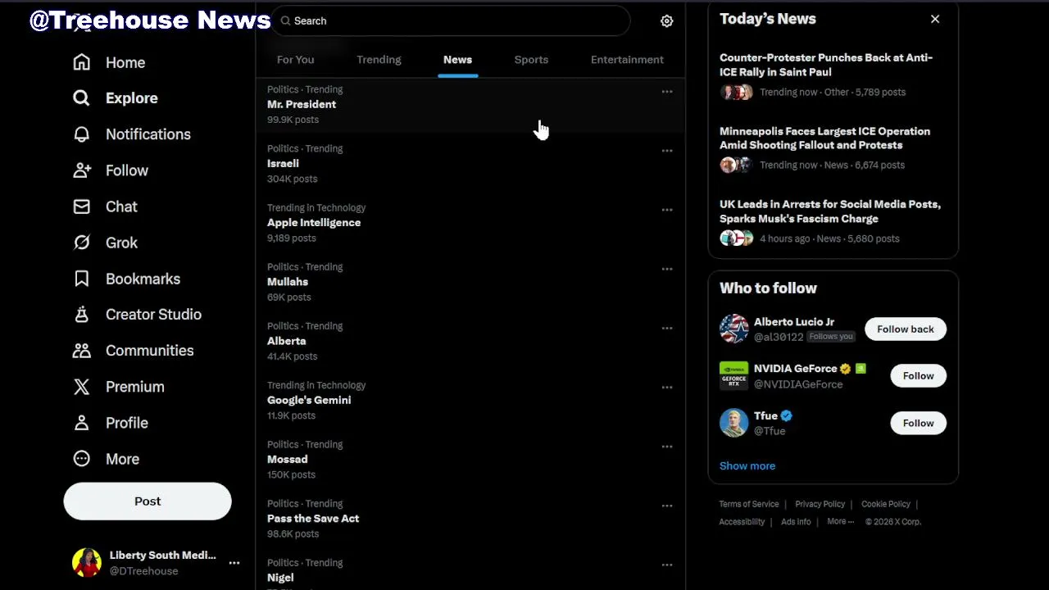
Task: Open more options for Mr. President trend
Action: point(667,92)
